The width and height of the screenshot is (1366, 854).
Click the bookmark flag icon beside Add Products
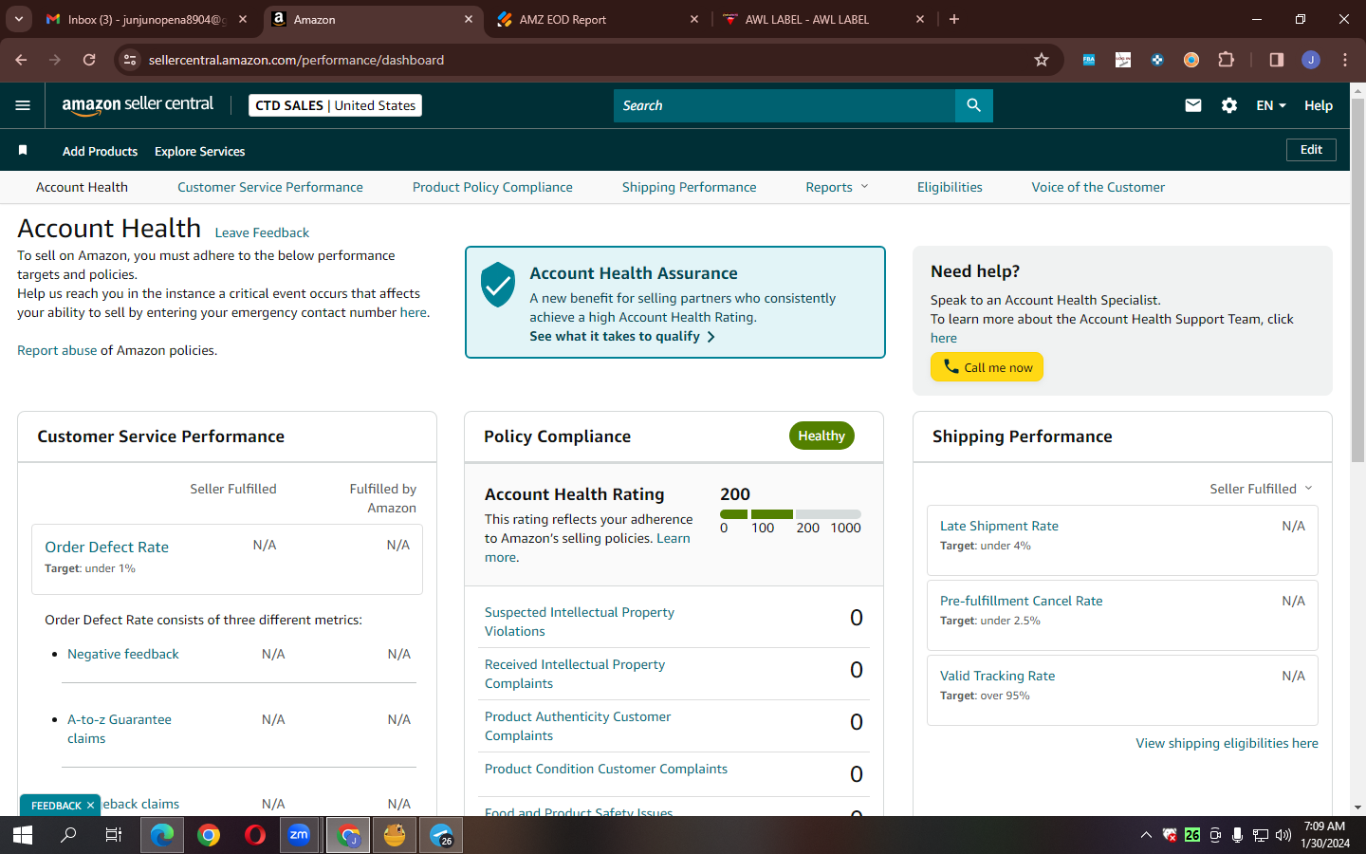click(x=23, y=150)
